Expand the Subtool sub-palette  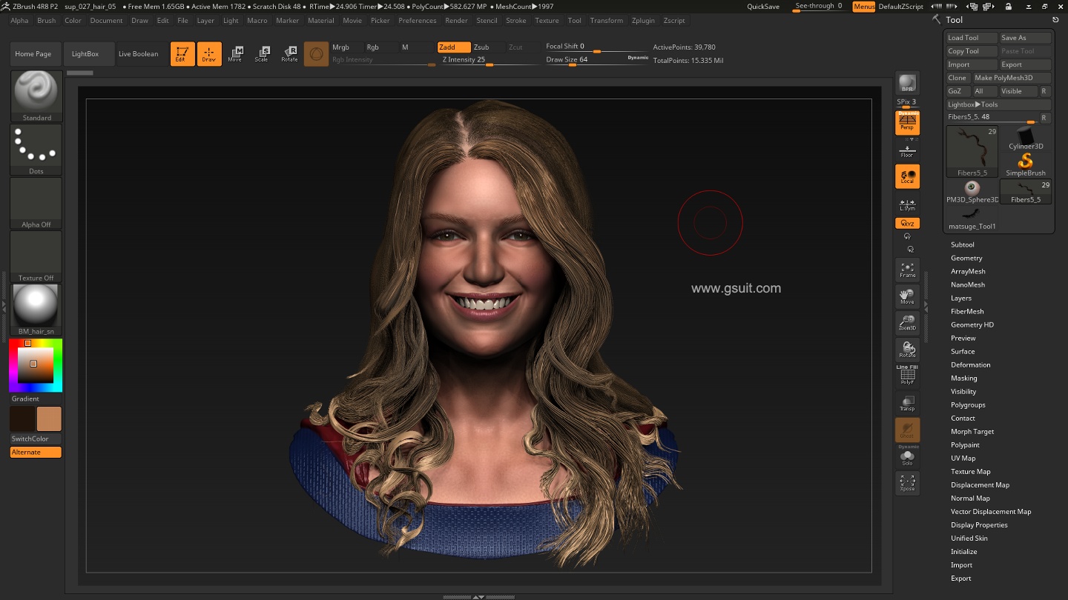click(963, 244)
